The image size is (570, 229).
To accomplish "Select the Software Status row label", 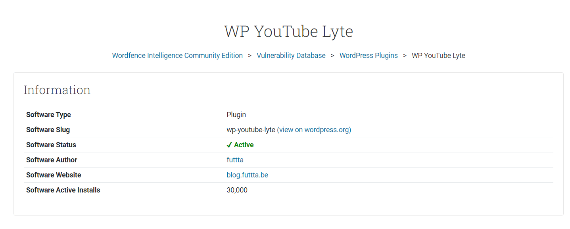I will [x=51, y=144].
